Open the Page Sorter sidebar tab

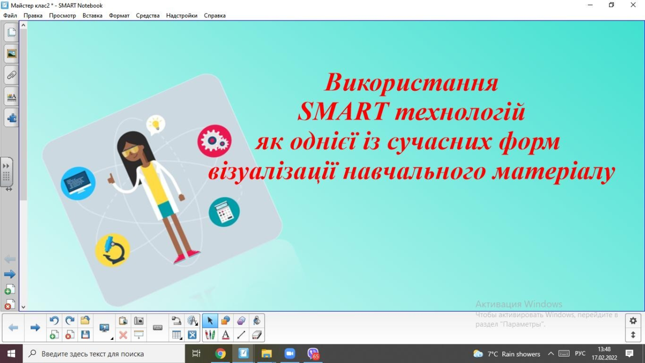coord(11,33)
